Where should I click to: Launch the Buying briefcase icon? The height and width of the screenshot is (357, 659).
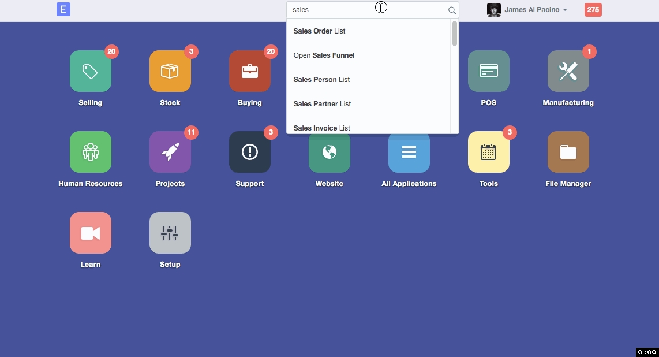point(250,71)
